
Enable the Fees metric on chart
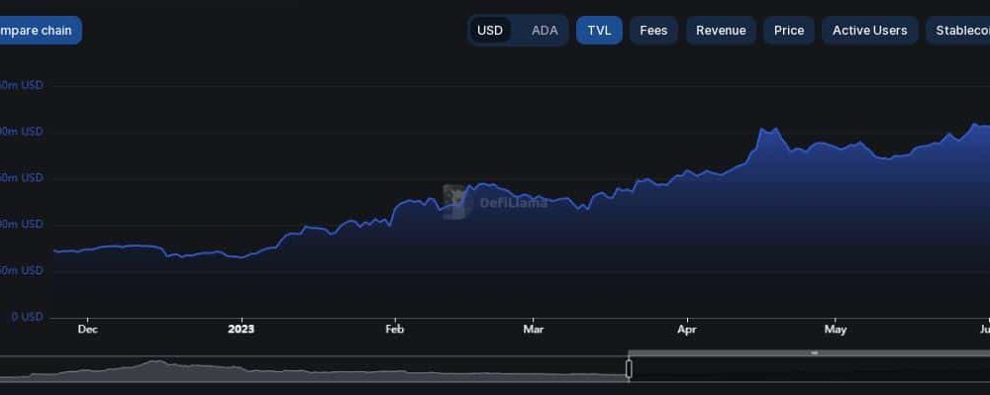pos(653,31)
